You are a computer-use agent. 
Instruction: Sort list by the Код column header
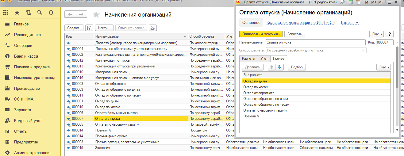tap(79, 36)
